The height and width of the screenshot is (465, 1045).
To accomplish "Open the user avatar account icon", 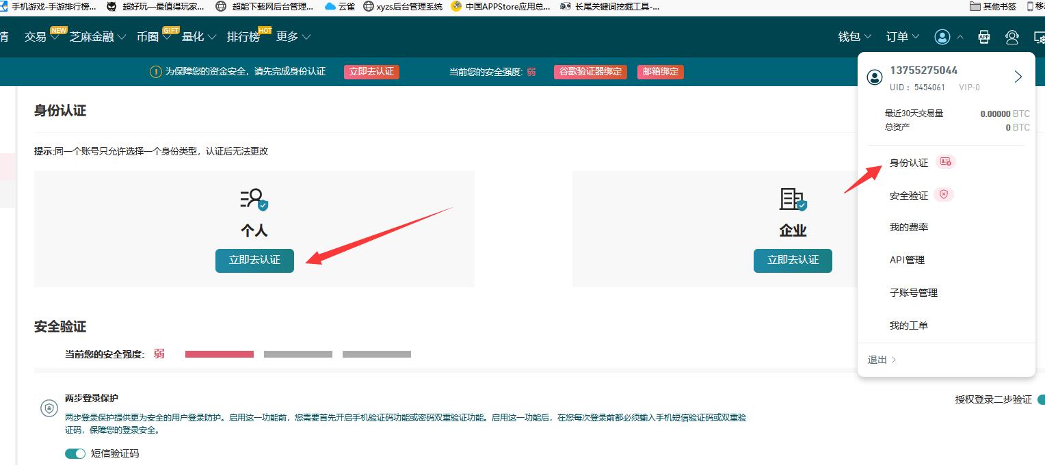I will 942,37.
